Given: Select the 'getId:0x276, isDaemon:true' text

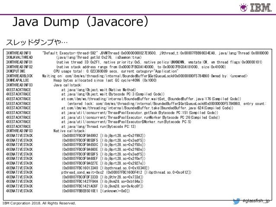Looking at the screenshot, I should (116, 57).
